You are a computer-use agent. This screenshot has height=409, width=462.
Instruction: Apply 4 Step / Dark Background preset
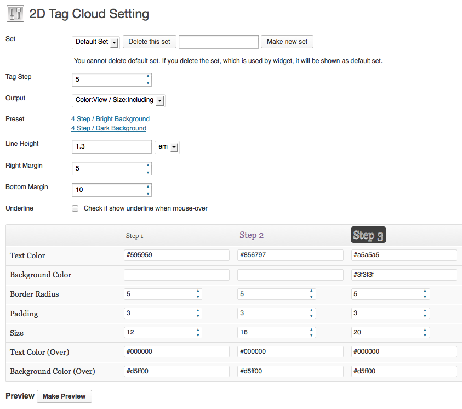click(109, 128)
